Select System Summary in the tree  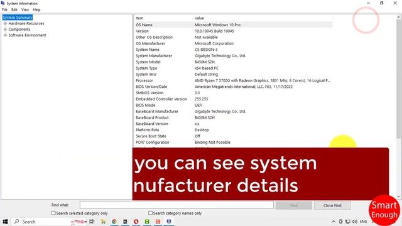tap(18, 18)
